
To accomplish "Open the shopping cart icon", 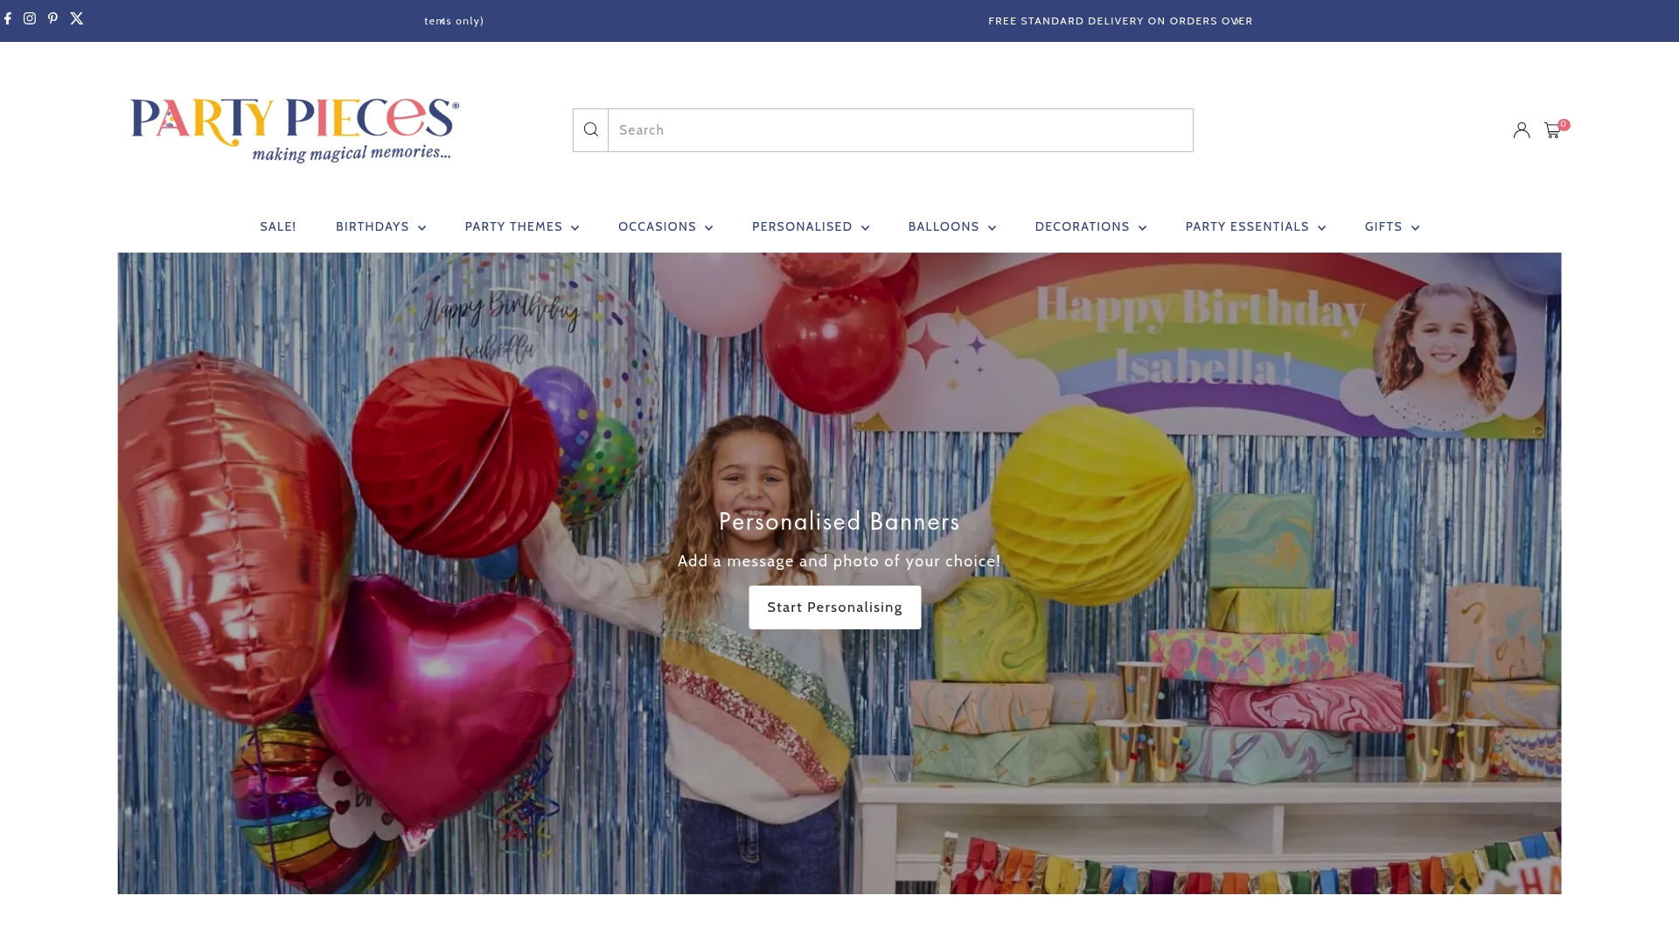I will coord(1552,129).
